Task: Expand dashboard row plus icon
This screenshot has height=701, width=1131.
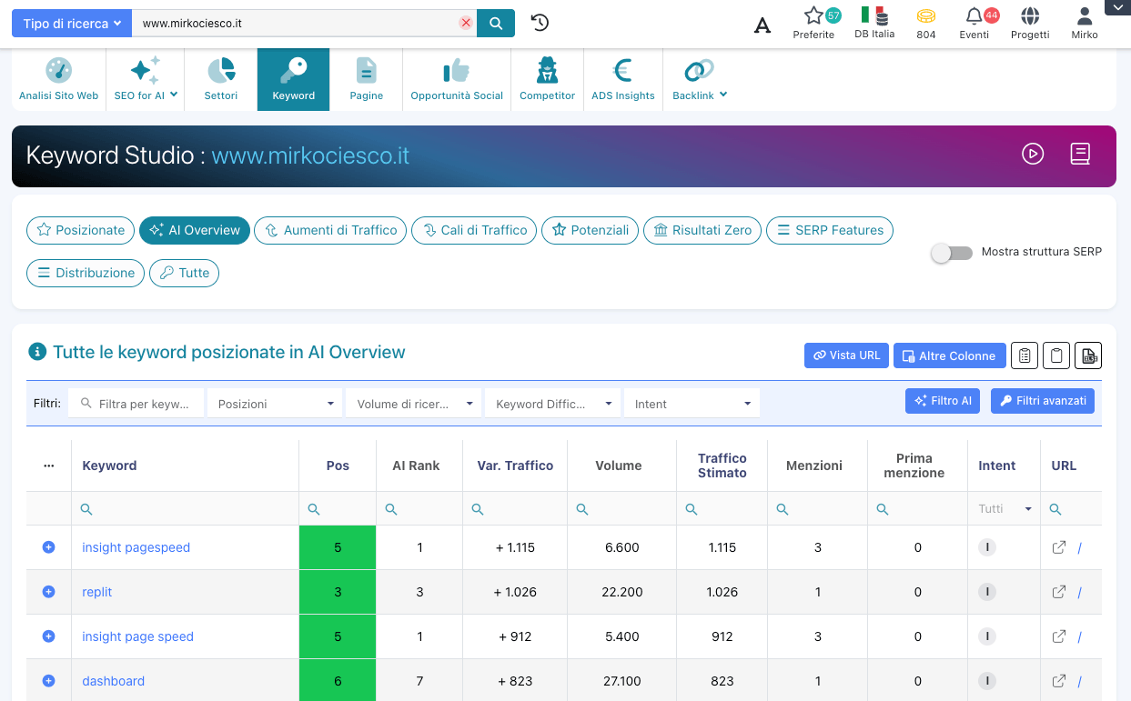Action: coord(49,681)
